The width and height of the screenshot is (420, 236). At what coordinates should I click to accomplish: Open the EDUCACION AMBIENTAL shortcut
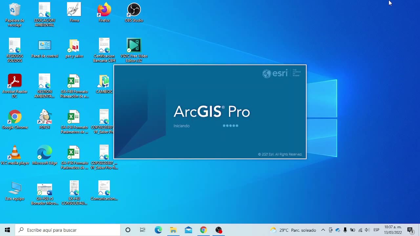click(45, 15)
